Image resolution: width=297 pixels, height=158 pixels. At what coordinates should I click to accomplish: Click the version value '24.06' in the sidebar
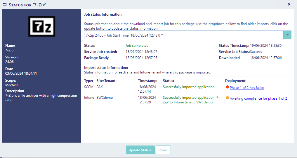[9, 62]
